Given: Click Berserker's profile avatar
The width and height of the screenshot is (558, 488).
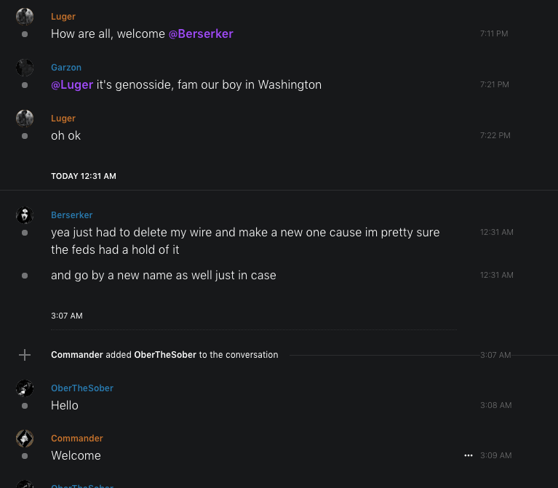Looking at the screenshot, I should click(25, 215).
